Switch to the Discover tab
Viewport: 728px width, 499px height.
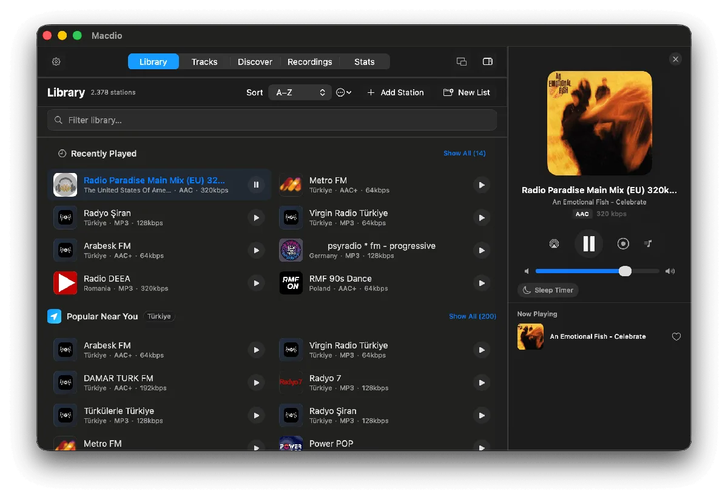255,62
